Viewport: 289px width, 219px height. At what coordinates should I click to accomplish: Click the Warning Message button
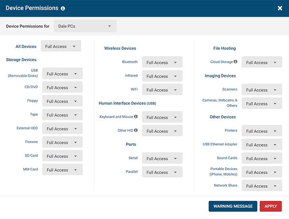(x=233, y=206)
